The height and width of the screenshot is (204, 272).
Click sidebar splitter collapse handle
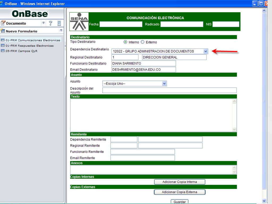[x=65, y=46]
